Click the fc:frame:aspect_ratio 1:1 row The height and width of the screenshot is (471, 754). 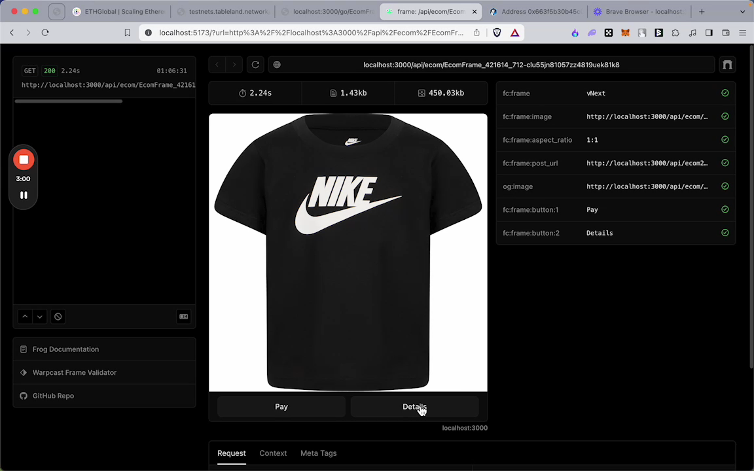615,140
